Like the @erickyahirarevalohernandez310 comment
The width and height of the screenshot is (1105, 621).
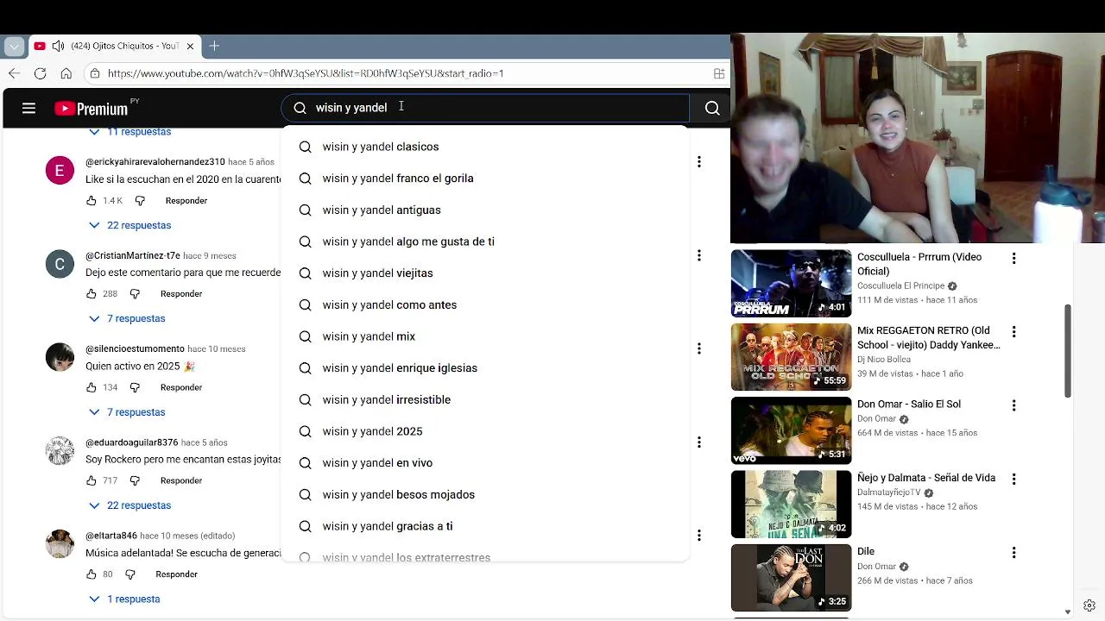[x=92, y=200]
